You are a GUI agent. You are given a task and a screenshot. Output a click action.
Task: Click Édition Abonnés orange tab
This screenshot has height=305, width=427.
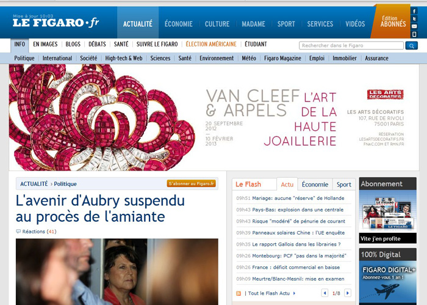[392, 21]
